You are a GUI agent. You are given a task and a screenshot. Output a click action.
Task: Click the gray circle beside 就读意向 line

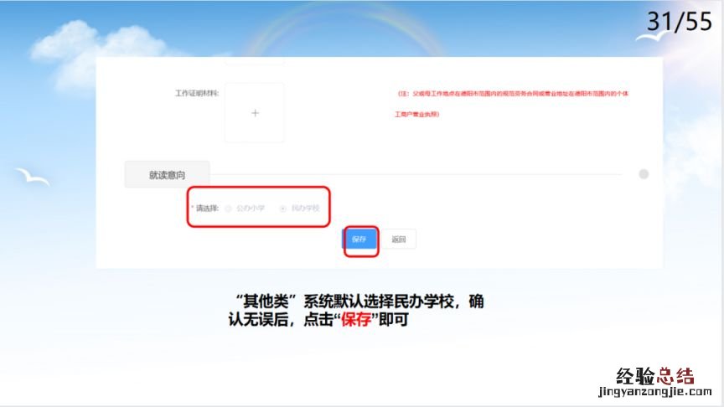coord(644,174)
